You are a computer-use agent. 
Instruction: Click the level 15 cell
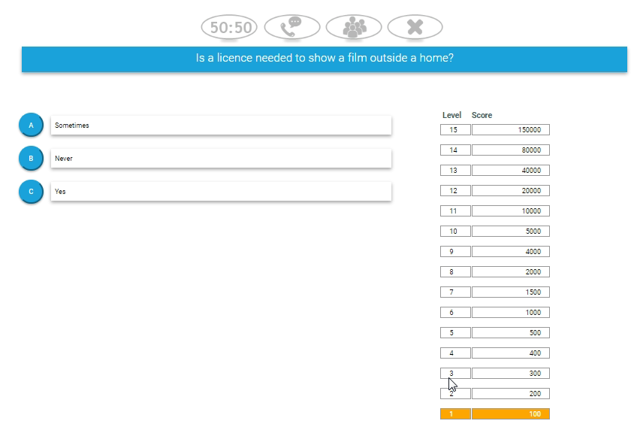(x=455, y=130)
